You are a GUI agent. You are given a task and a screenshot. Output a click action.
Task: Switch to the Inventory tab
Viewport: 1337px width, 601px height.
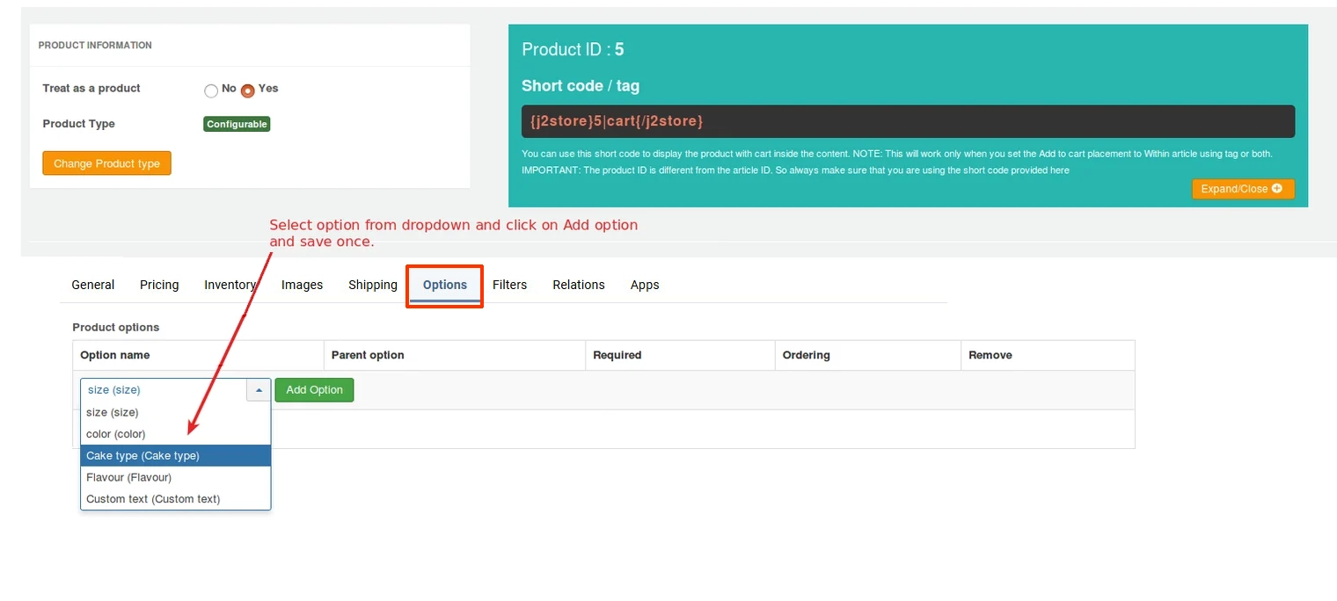(x=230, y=285)
